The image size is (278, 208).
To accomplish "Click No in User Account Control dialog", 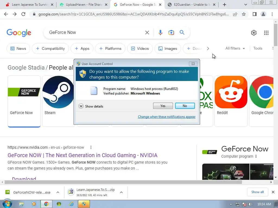I will click(x=185, y=106).
